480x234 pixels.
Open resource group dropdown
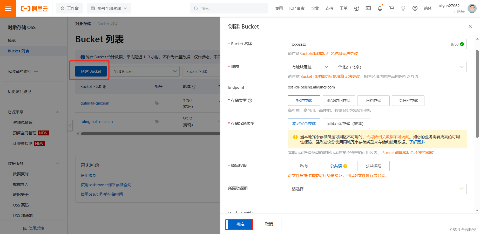click(x=377, y=189)
